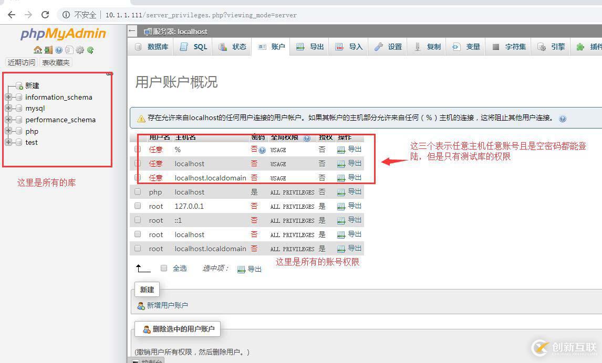Expand the information_schema database node
602x363 pixels.
(x=8, y=97)
